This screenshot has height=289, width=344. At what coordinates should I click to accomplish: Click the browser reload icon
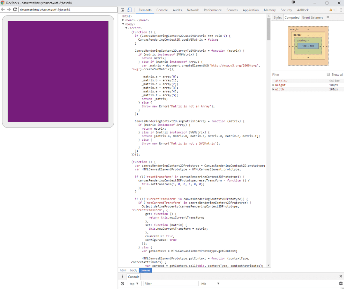[x=15, y=9]
